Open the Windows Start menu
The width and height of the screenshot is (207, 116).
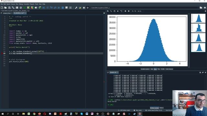[x=3, y=114]
